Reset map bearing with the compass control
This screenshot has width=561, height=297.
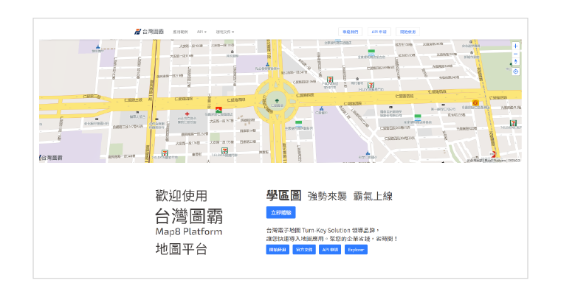coord(515,62)
